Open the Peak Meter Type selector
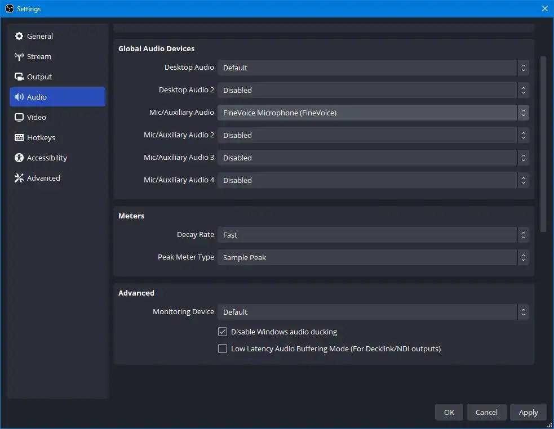Screen dimensions: 554x429 [x=373, y=257]
